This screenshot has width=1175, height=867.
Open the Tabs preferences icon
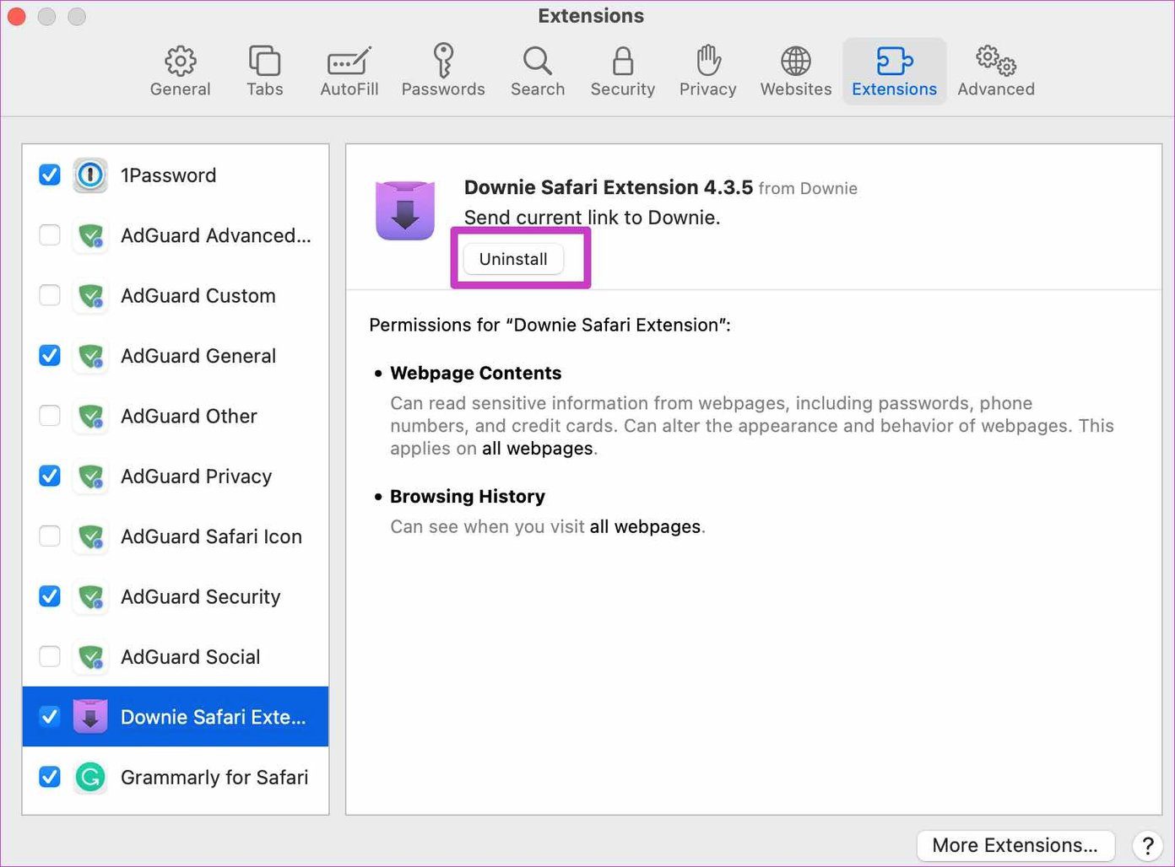coord(264,62)
